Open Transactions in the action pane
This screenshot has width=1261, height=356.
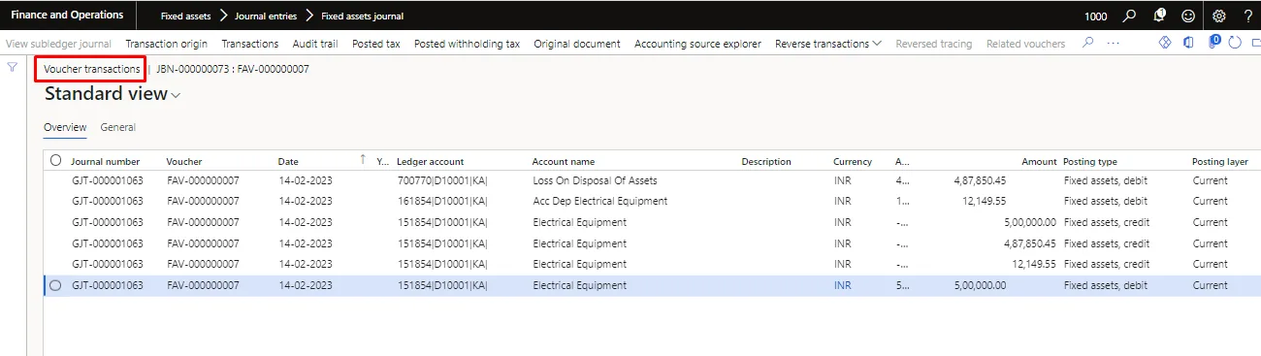tap(249, 44)
